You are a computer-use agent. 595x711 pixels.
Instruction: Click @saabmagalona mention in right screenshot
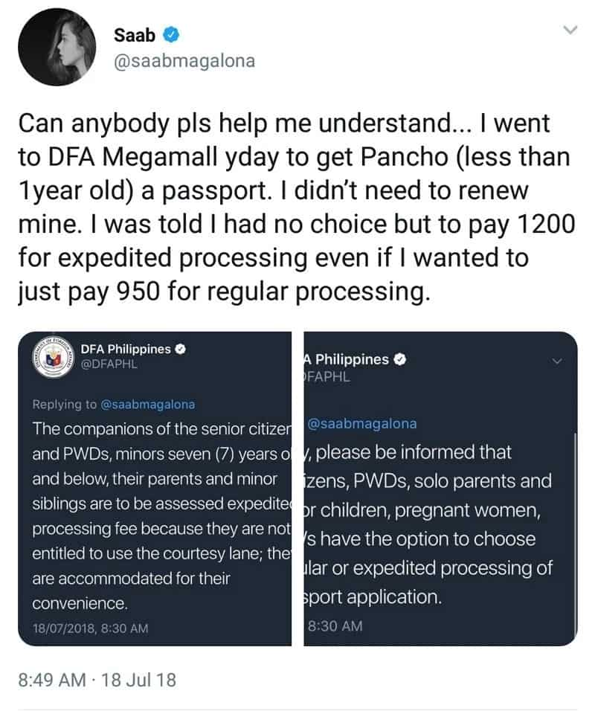(362, 423)
